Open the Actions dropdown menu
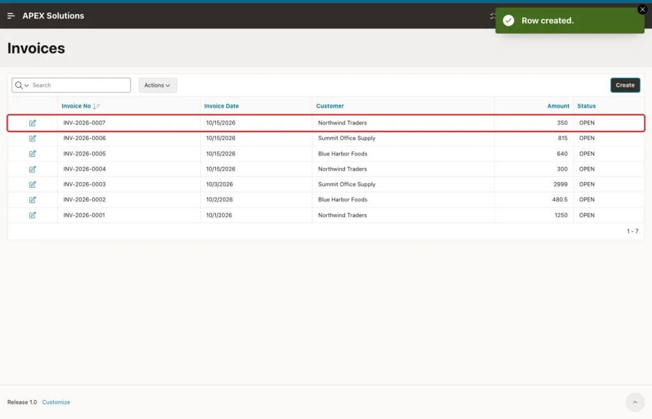652x419 pixels. pos(158,85)
